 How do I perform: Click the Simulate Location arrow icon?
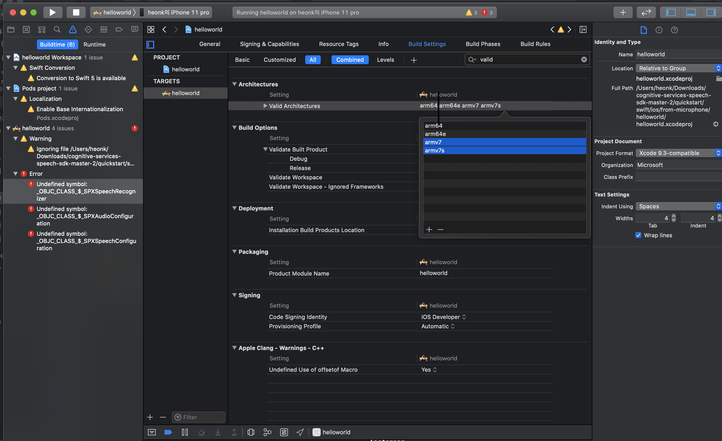click(x=300, y=432)
